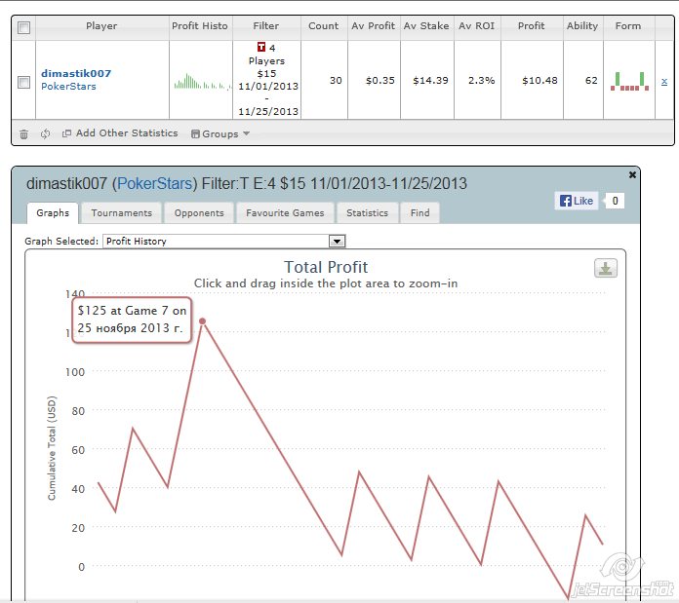The width and height of the screenshot is (679, 603).
Task: Expand the Groups dropdown menu
Action: pyautogui.click(x=220, y=134)
